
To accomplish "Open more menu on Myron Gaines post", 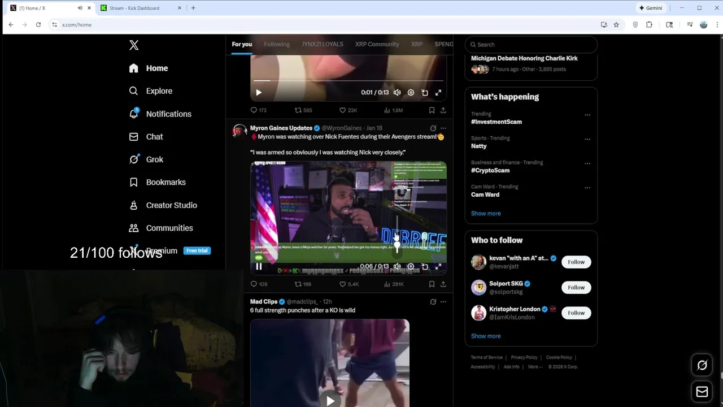I will (x=443, y=128).
